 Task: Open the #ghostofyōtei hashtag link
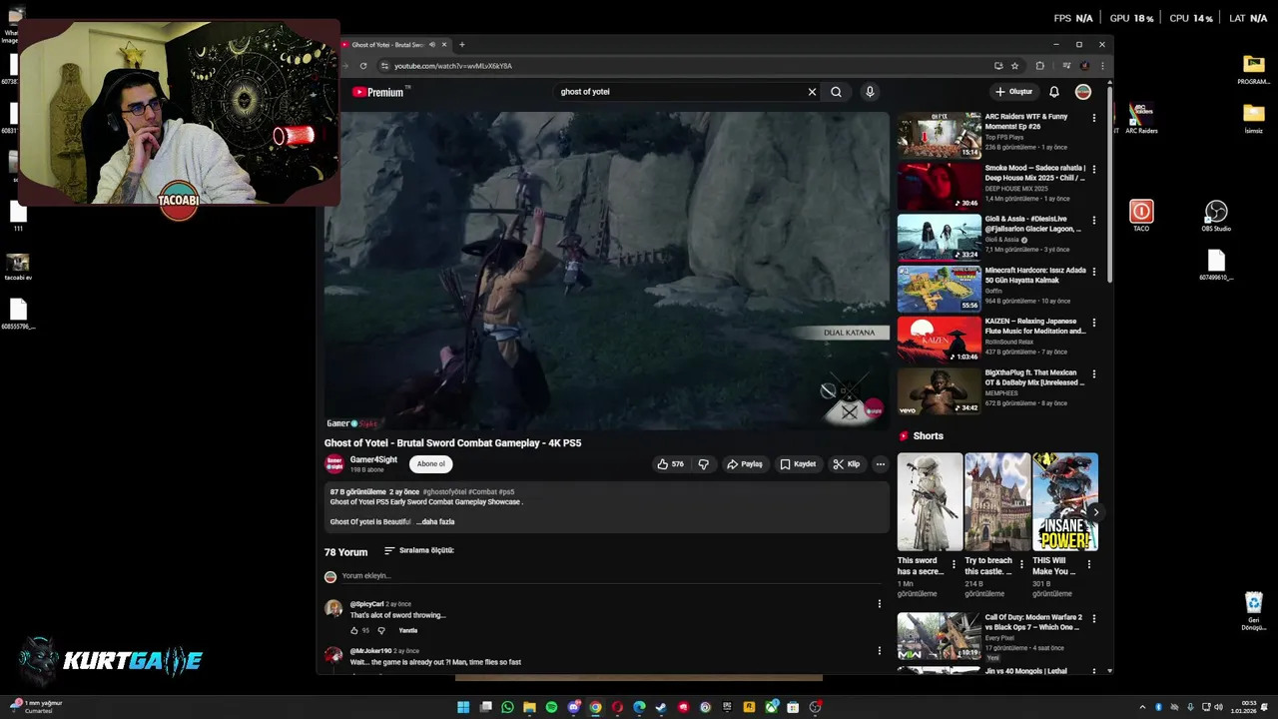coord(444,492)
